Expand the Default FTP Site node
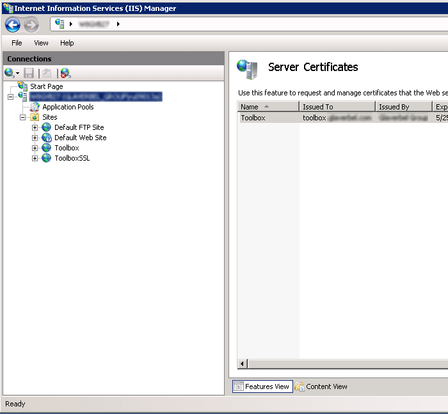The width and height of the screenshot is (448, 414). (35, 127)
